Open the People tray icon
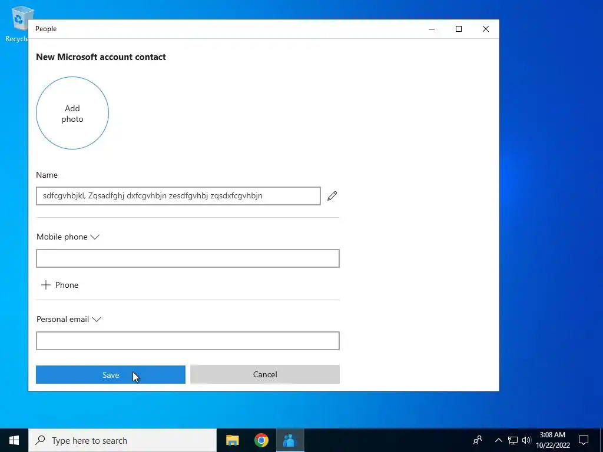This screenshot has width=603, height=452. coord(478,440)
